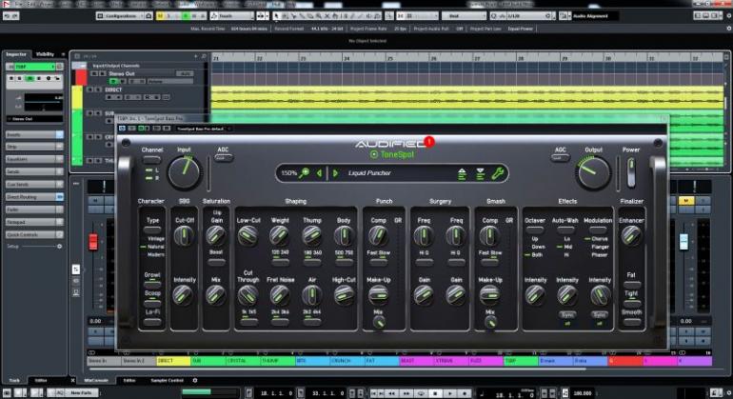
Task: Click the Enhancer knob in Finalizer
Action: point(631,236)
